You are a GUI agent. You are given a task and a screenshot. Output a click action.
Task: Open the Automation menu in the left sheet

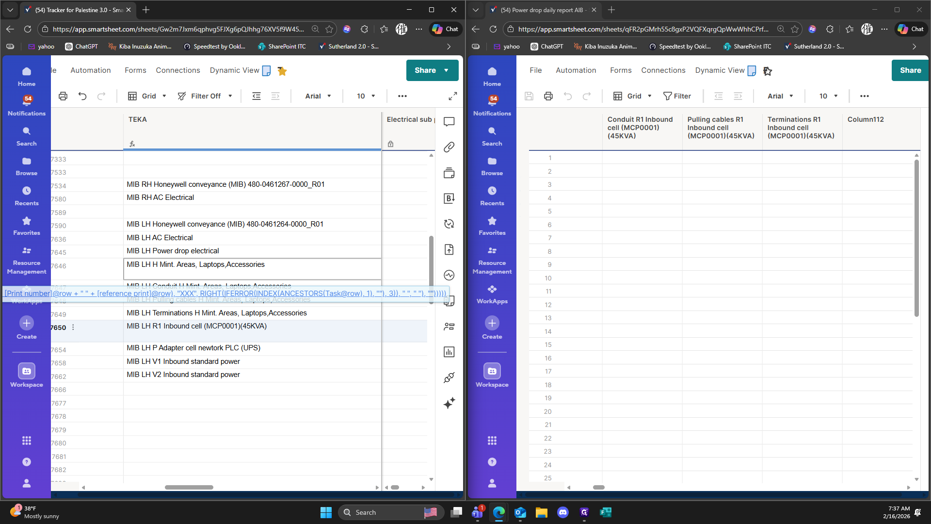91,70
